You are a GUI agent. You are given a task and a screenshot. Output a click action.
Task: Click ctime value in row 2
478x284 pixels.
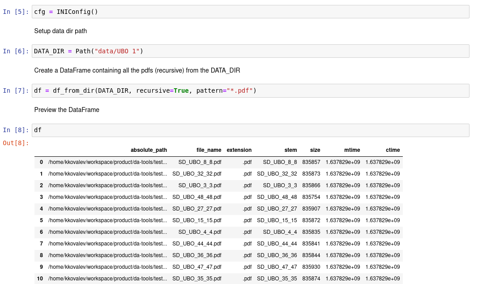383,185
